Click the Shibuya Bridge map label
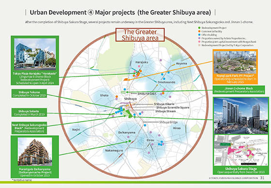 168,122
